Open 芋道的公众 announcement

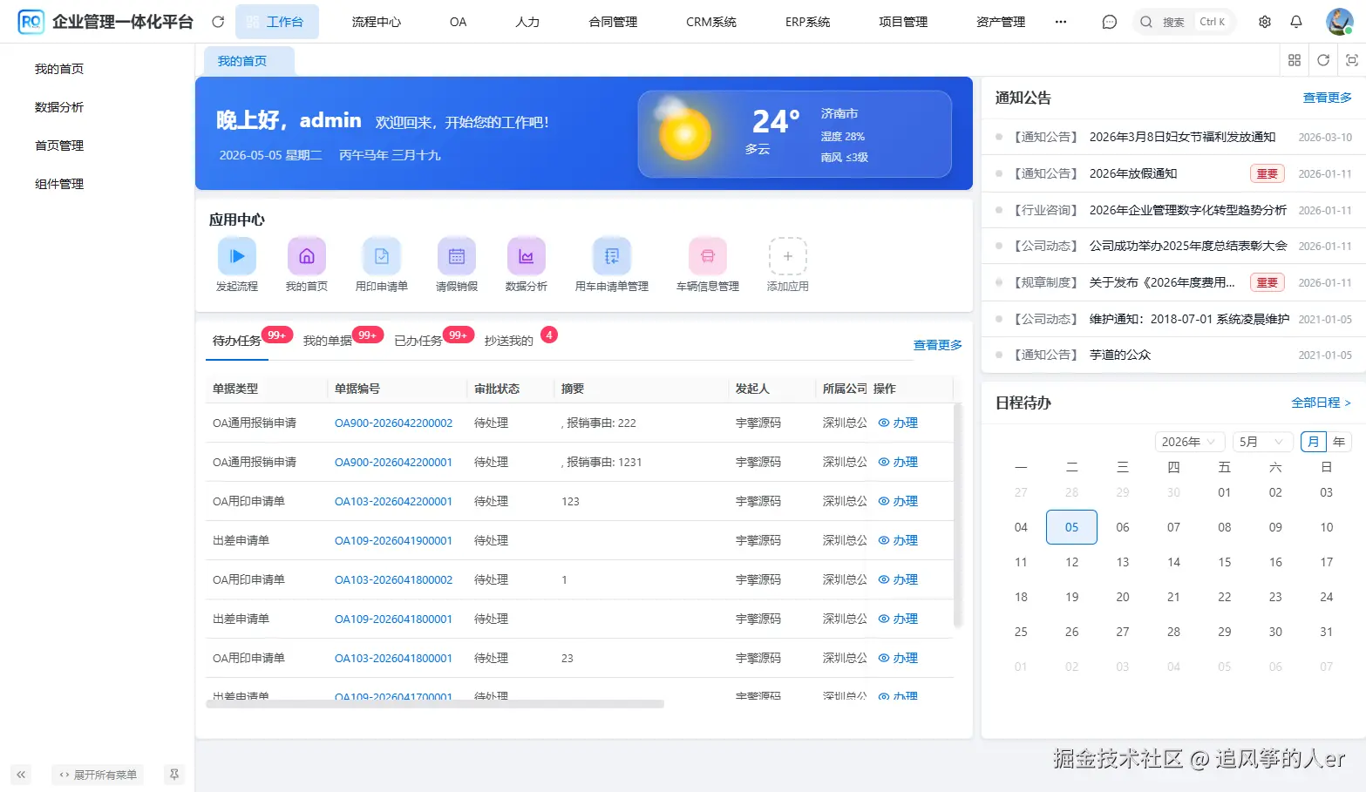coord(1120,355)
